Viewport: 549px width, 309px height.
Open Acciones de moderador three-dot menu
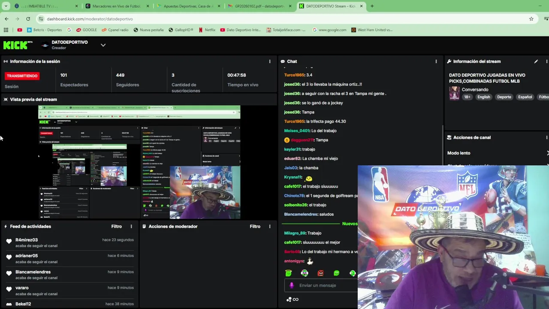(x=270, y=226)
